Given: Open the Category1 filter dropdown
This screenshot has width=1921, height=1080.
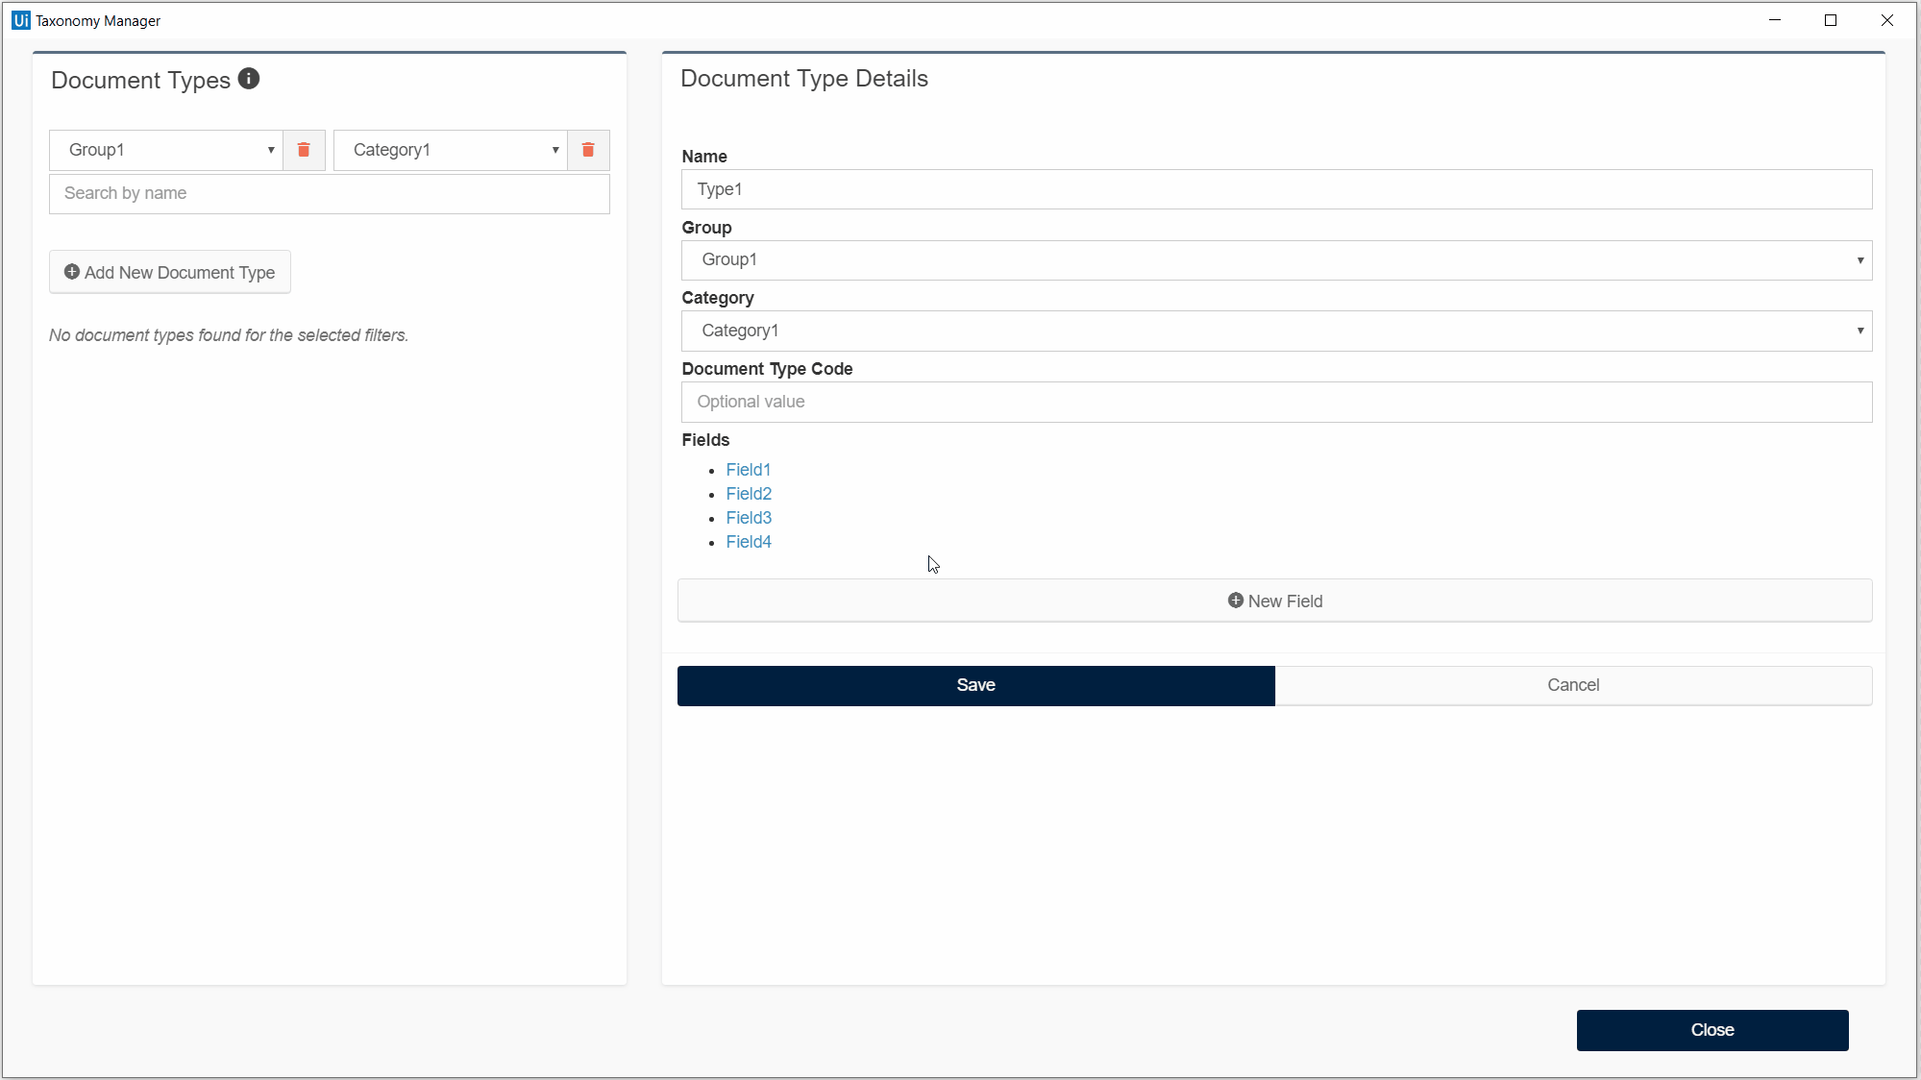Looking at the screenshot, I should (451, 150).
